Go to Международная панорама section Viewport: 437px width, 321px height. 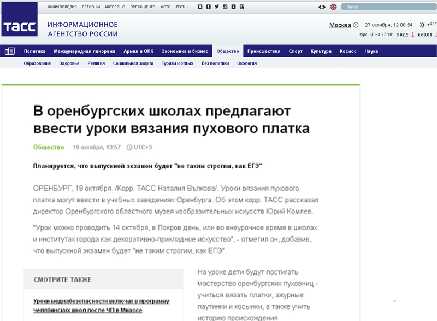pyautogui.click(x=85, y=51)
